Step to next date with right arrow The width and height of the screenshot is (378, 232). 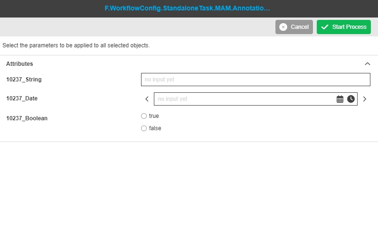click(365, 99)
